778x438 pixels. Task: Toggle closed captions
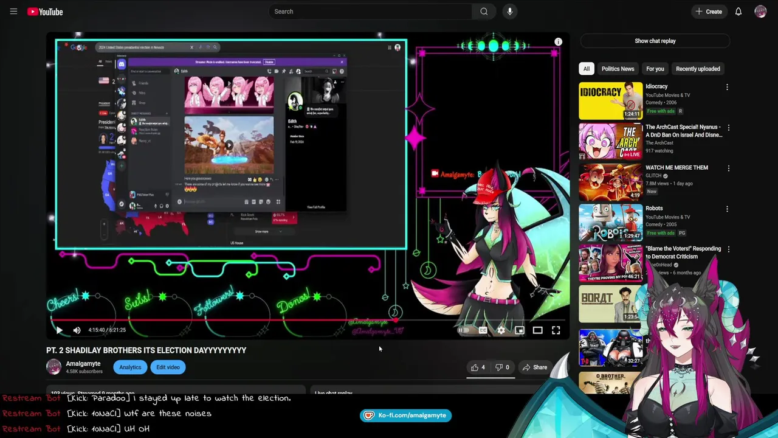tap(483, 330)
